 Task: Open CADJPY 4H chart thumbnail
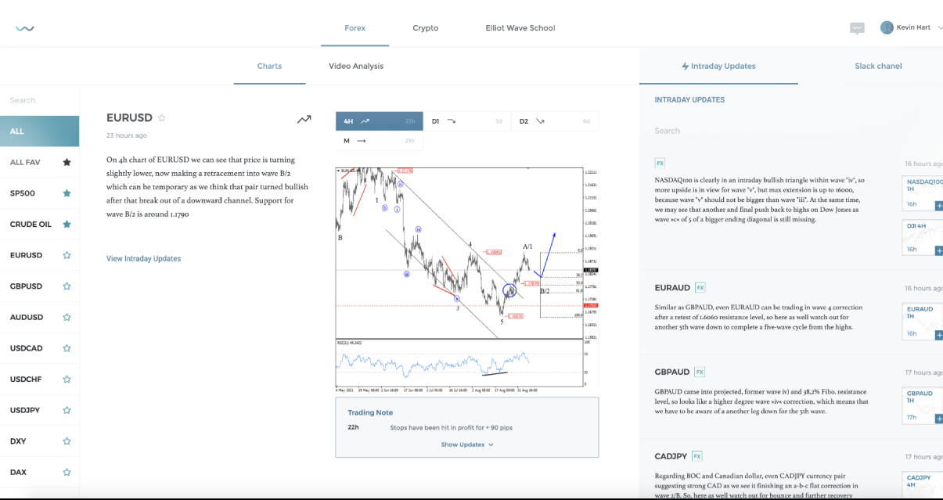click(x=923, y=485)
